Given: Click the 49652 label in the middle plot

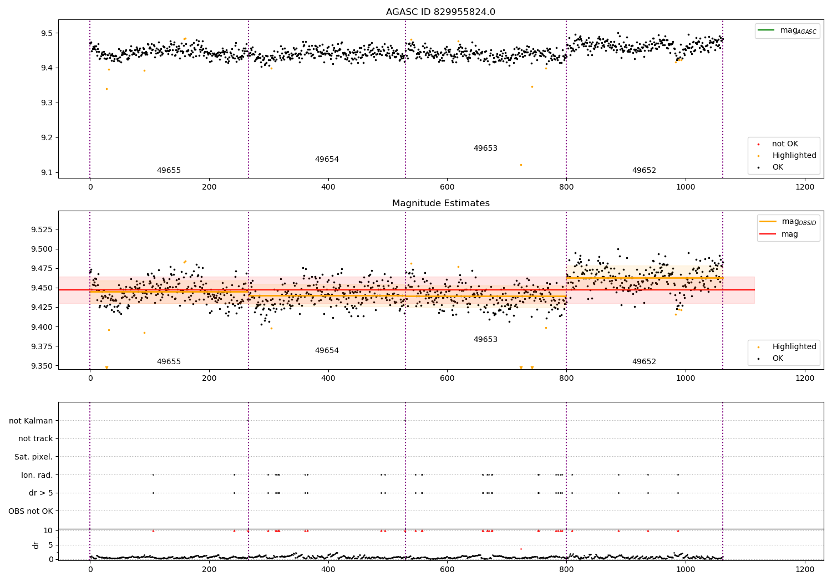Looking at the screenshot, I should click(644, 362).
